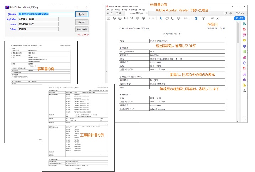Click the Combine Files icon in right sidebar

[x=244, y=46]
